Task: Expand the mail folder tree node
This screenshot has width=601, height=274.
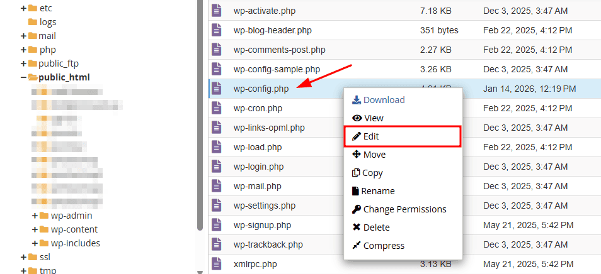Action: point(24,36)
